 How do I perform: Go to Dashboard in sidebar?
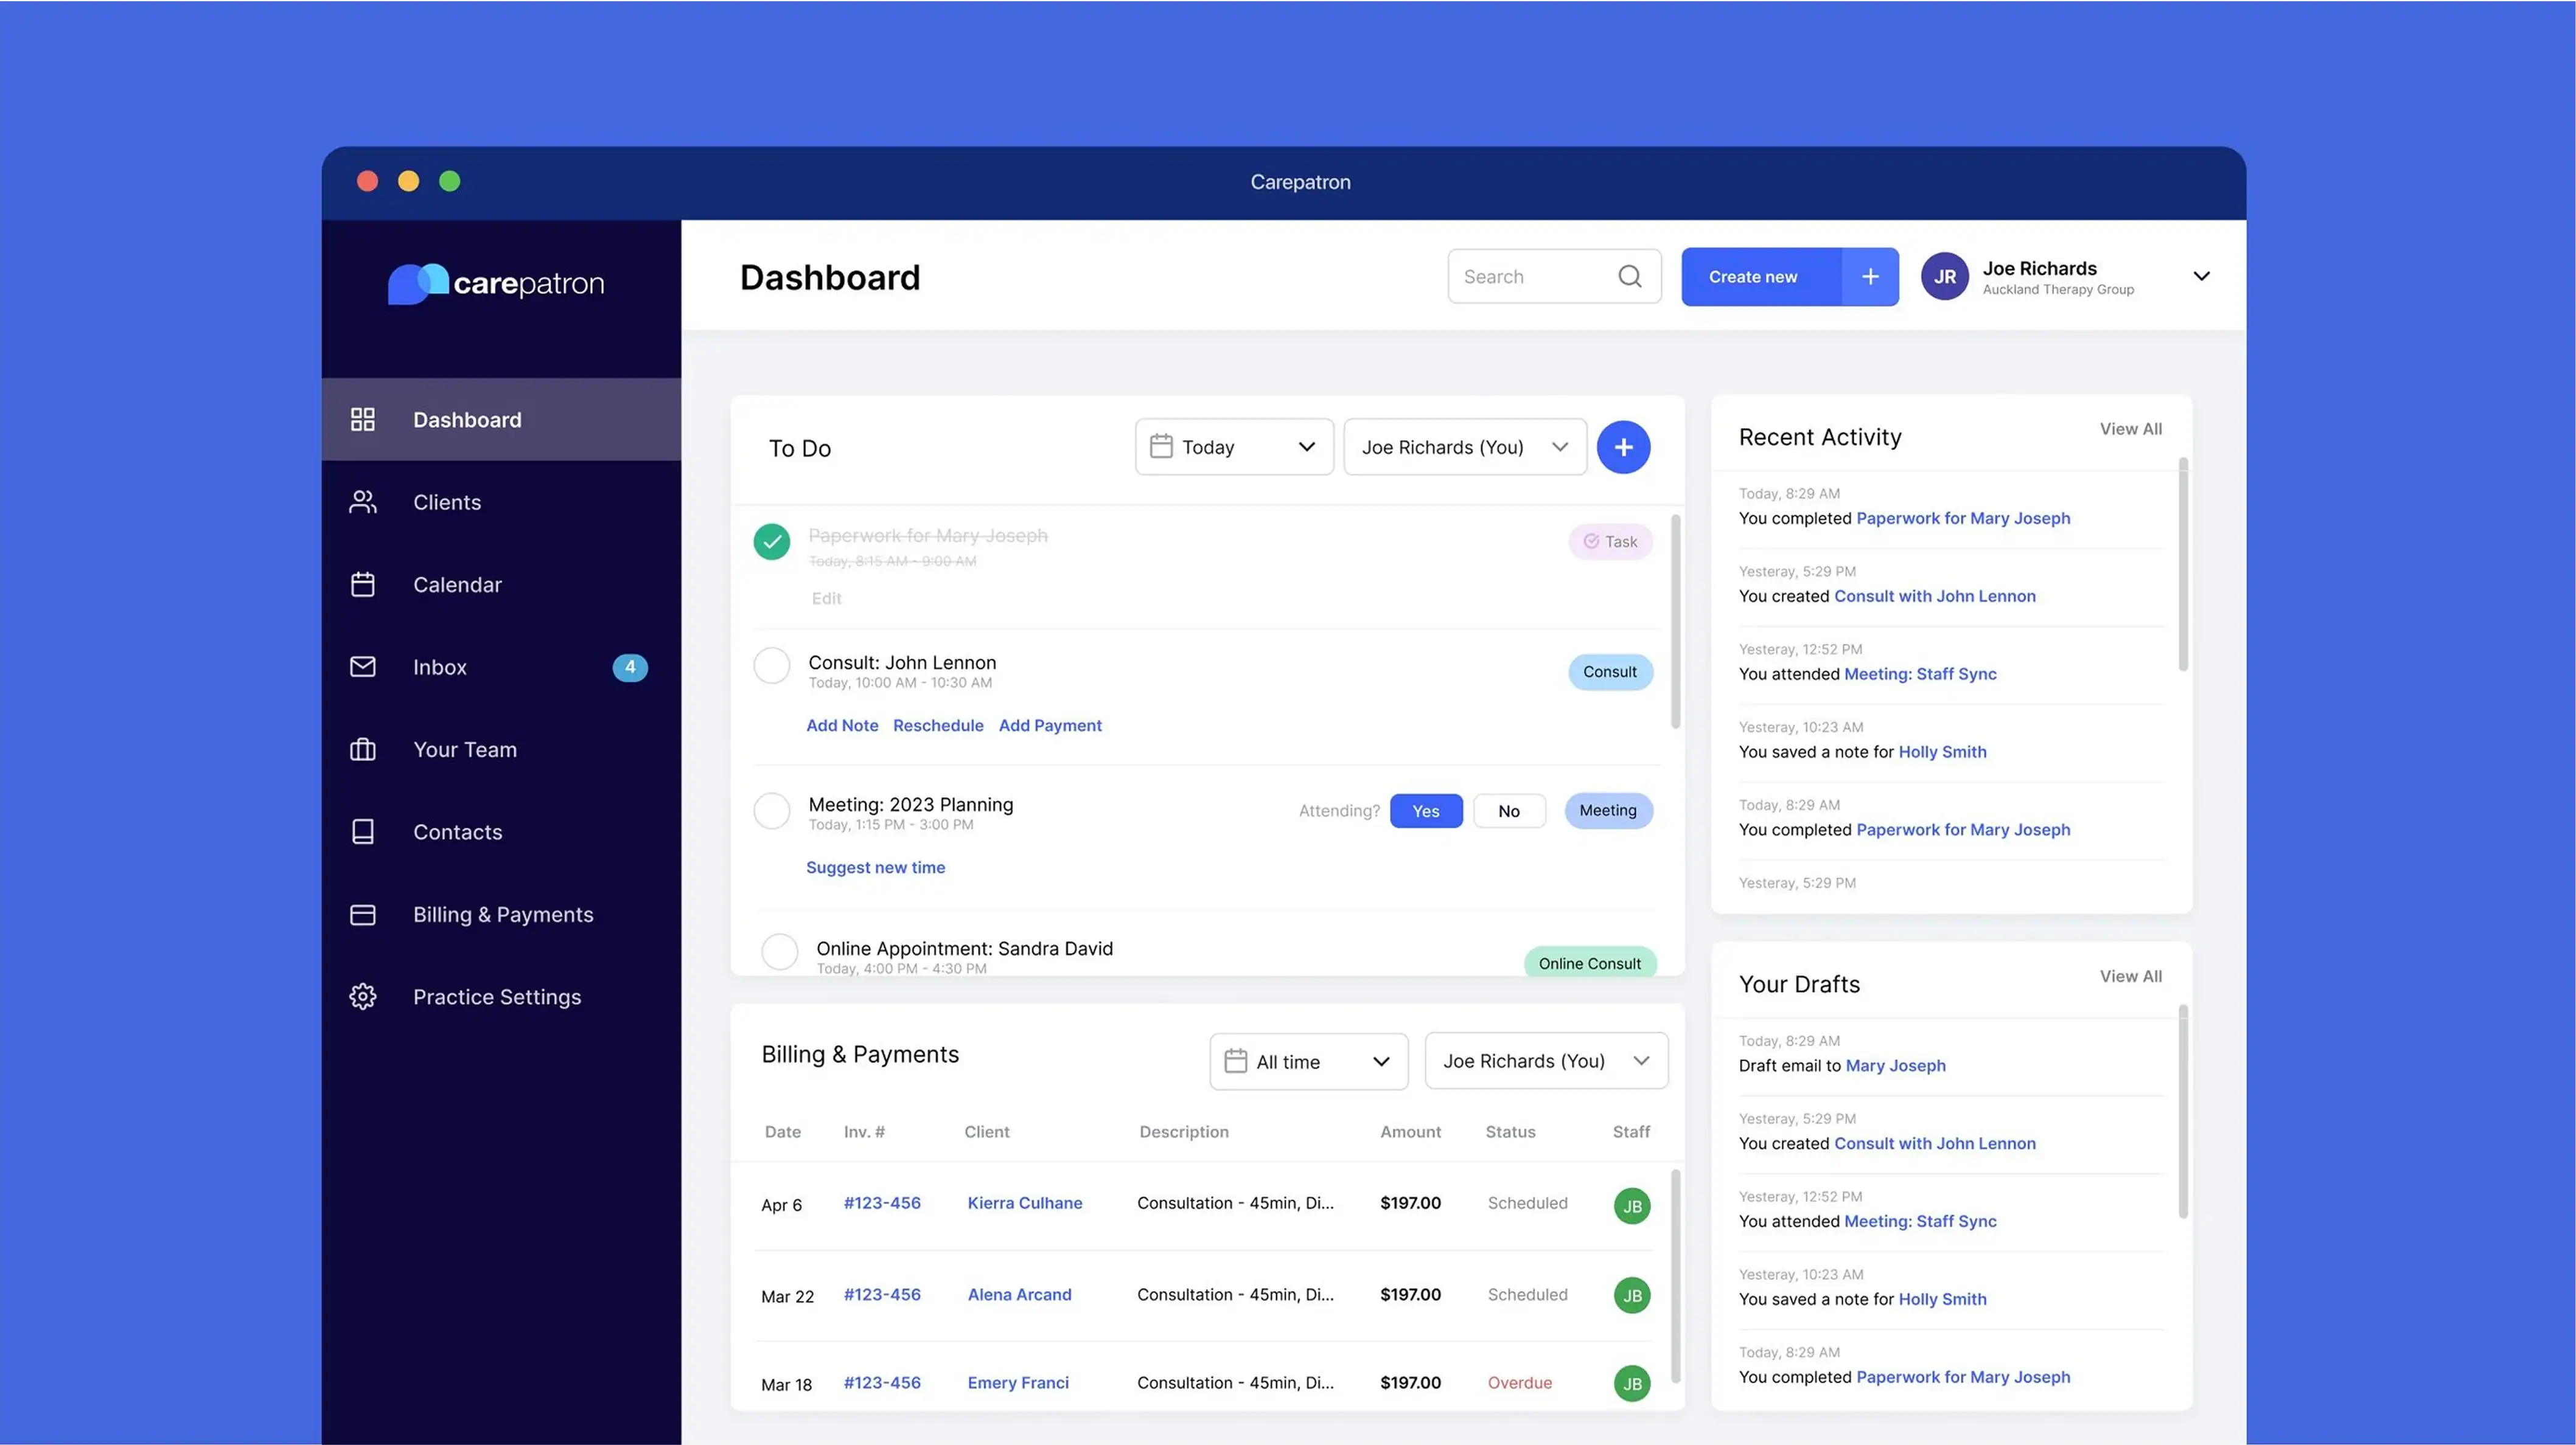tap(501, 420)
